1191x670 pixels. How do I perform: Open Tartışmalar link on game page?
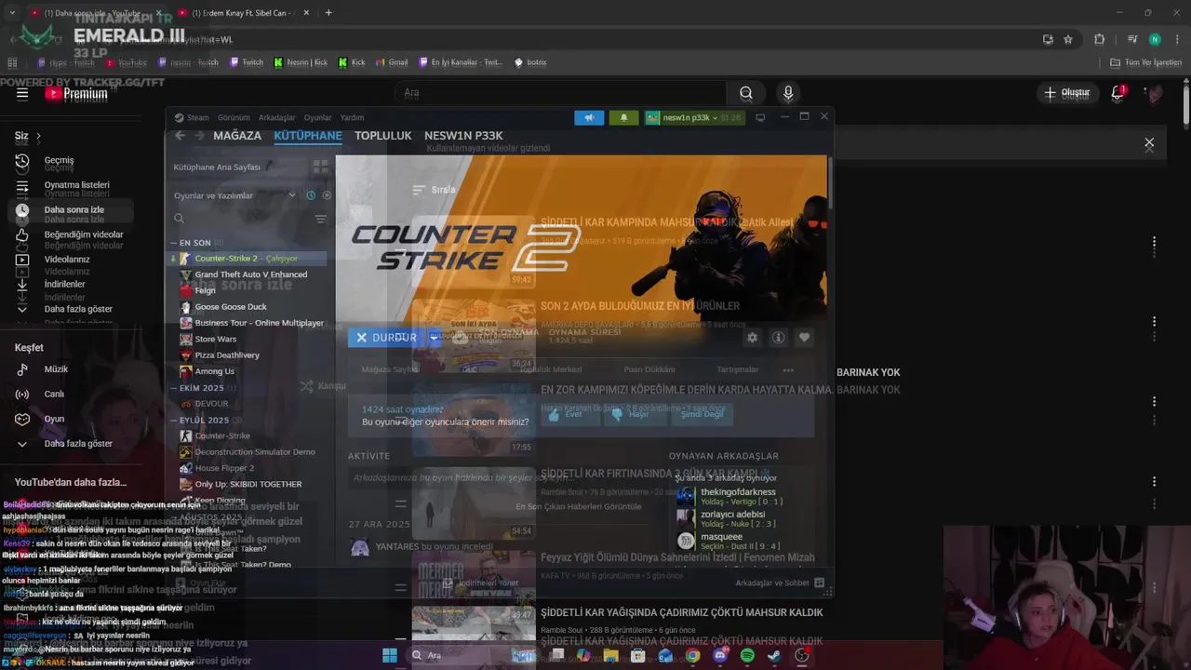(x=738, y=369)
